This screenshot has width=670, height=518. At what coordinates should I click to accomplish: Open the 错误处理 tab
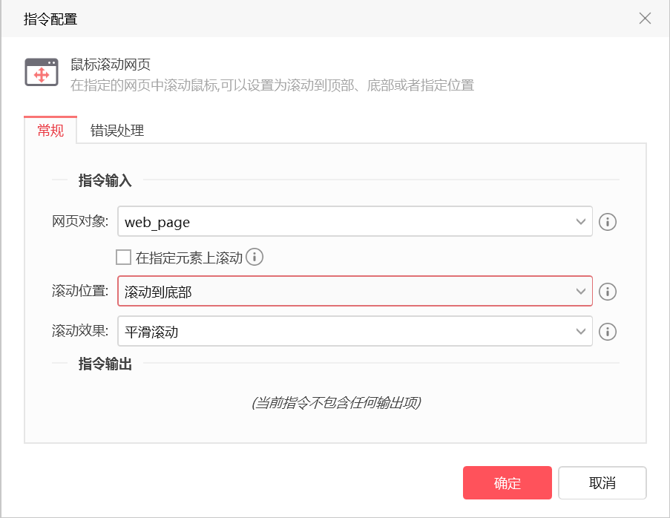coord(117,131)
